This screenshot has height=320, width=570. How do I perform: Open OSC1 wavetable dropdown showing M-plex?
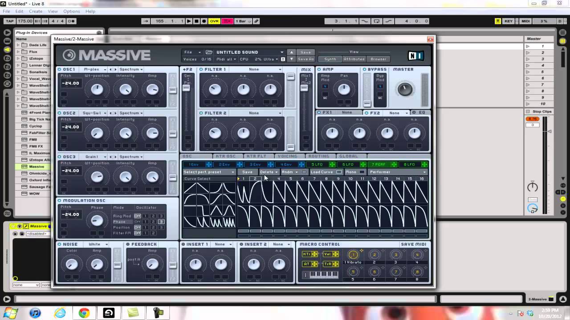(x=94, y=69)
